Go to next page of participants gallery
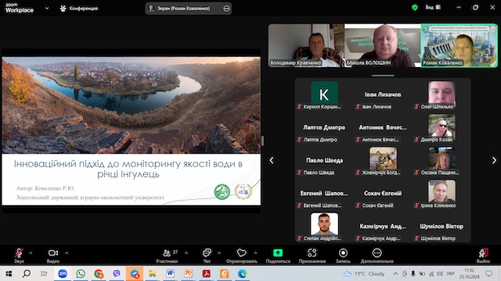This screenshot has height=281, width=501. pos(494,160)
